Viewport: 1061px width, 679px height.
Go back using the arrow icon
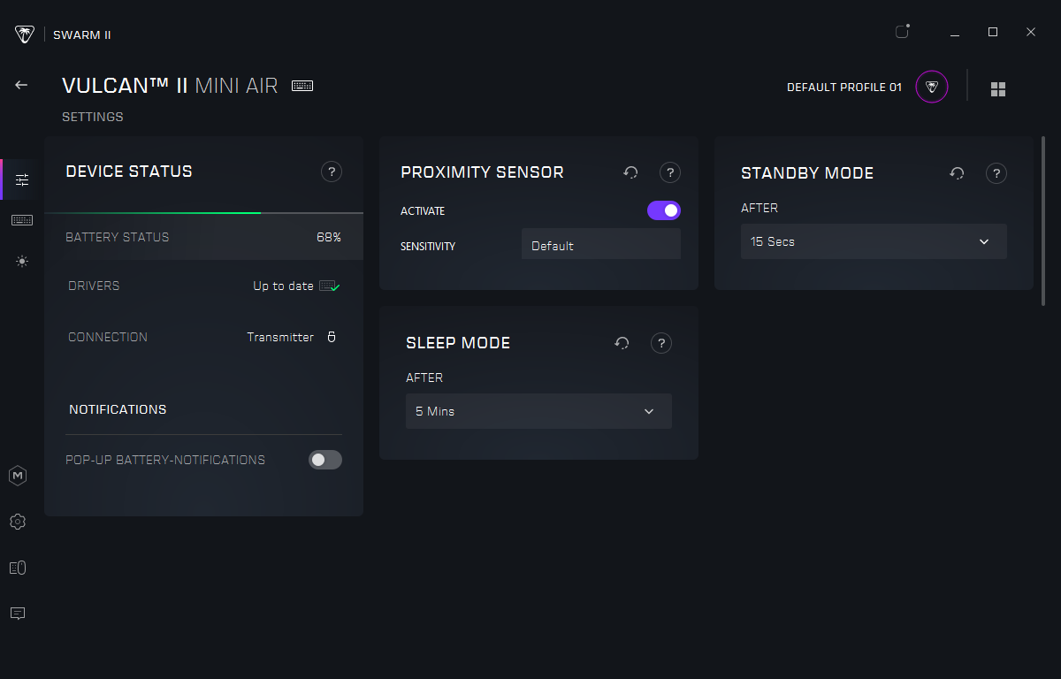coord(21,85)
